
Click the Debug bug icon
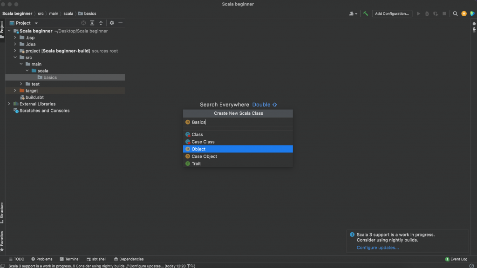click(x=427, y=13)
